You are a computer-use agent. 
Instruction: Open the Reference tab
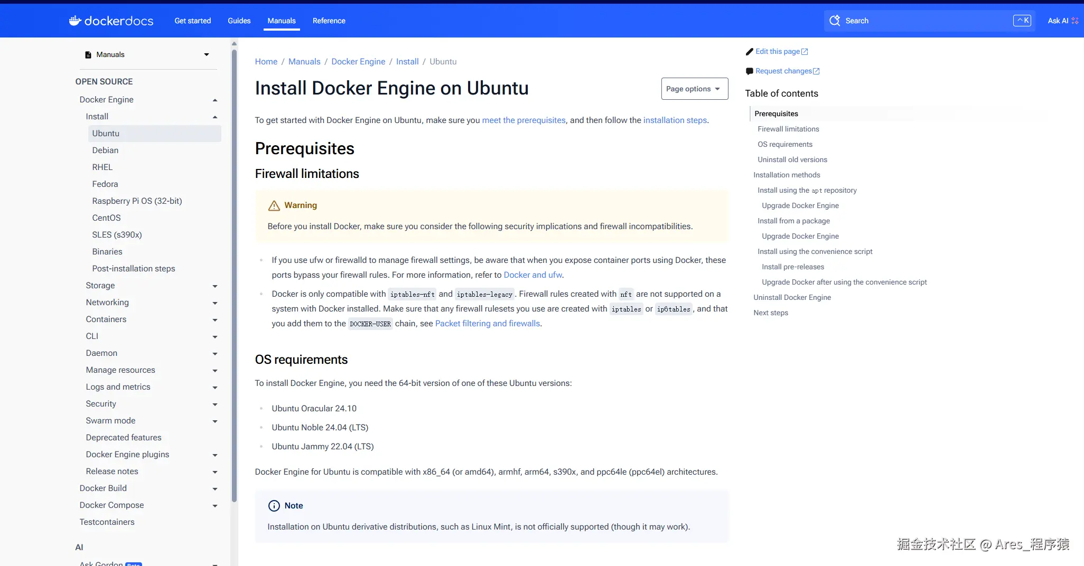[x=329, y=21]
